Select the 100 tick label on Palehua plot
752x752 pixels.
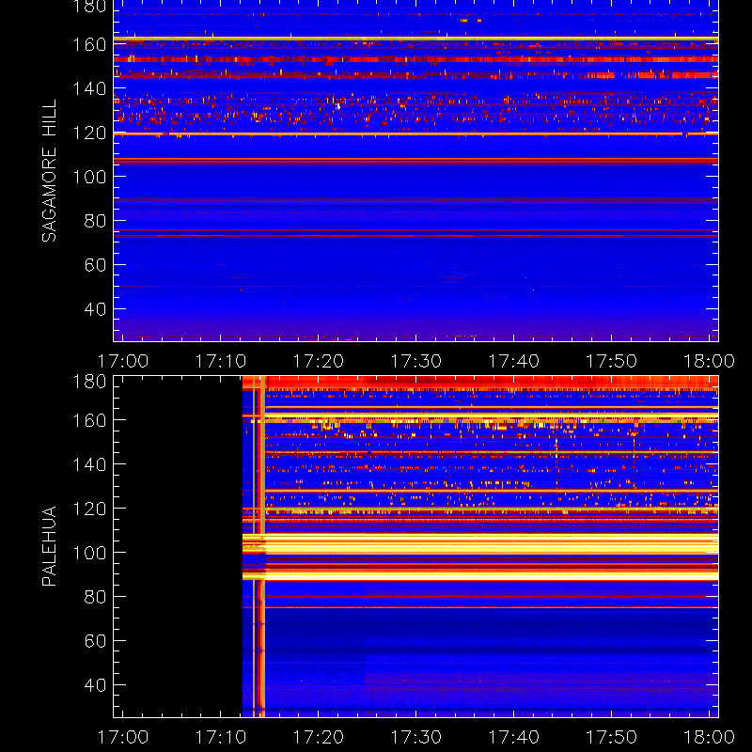point(89,553)
